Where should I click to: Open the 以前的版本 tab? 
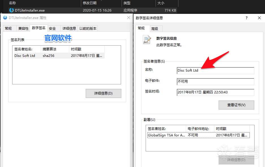(88, 28)
